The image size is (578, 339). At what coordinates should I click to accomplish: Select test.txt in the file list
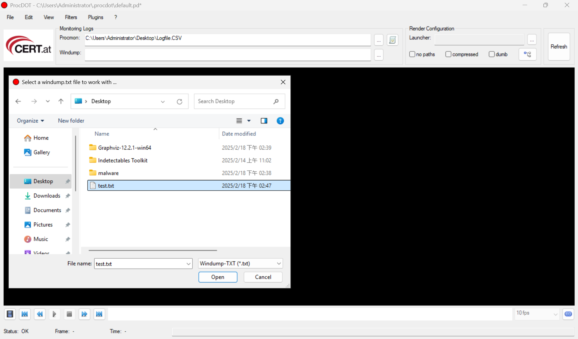click(x=106, y=185)
